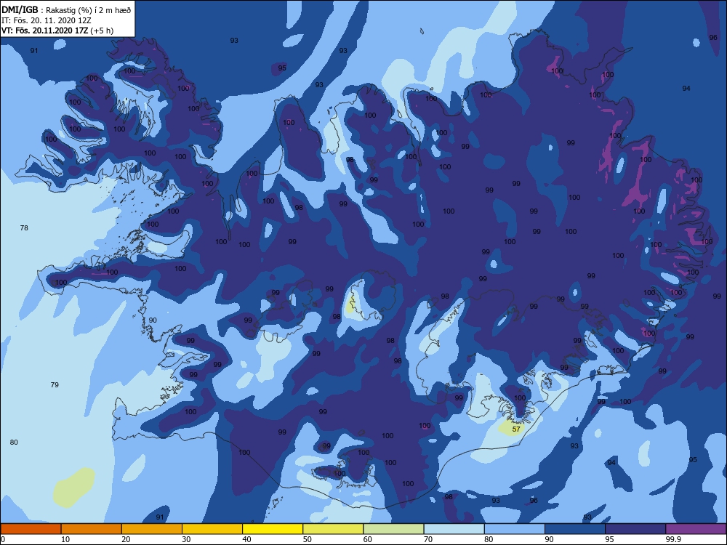Image resolution: width=727 pixels, height=545 pixels.
Task: Select the 90–95 medium blue legend swatch
Action: [x=575, y=529]
